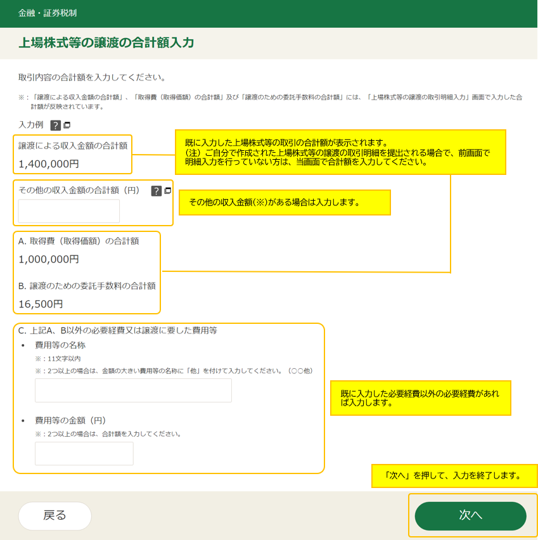Click help icon for その他の収入金額の合計額
538x540 pixels.
tap(157, 191)
